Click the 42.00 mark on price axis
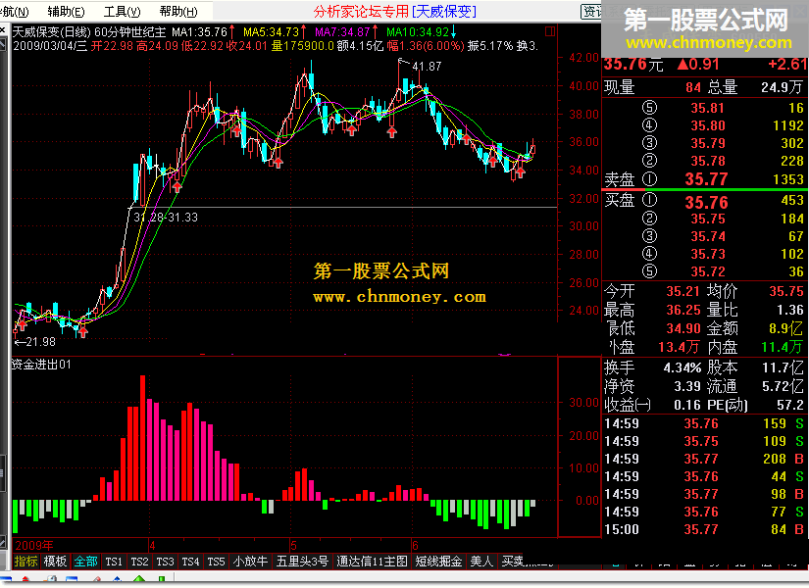 (583, 57)
